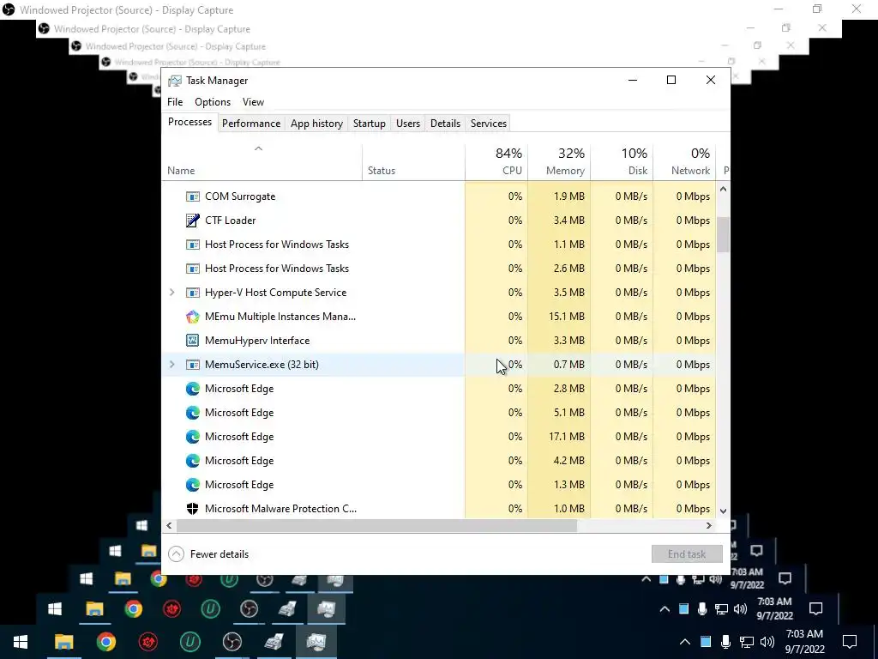
Task: Expand the MemuService.exe (32 bit) group
Action: point(171,364)
